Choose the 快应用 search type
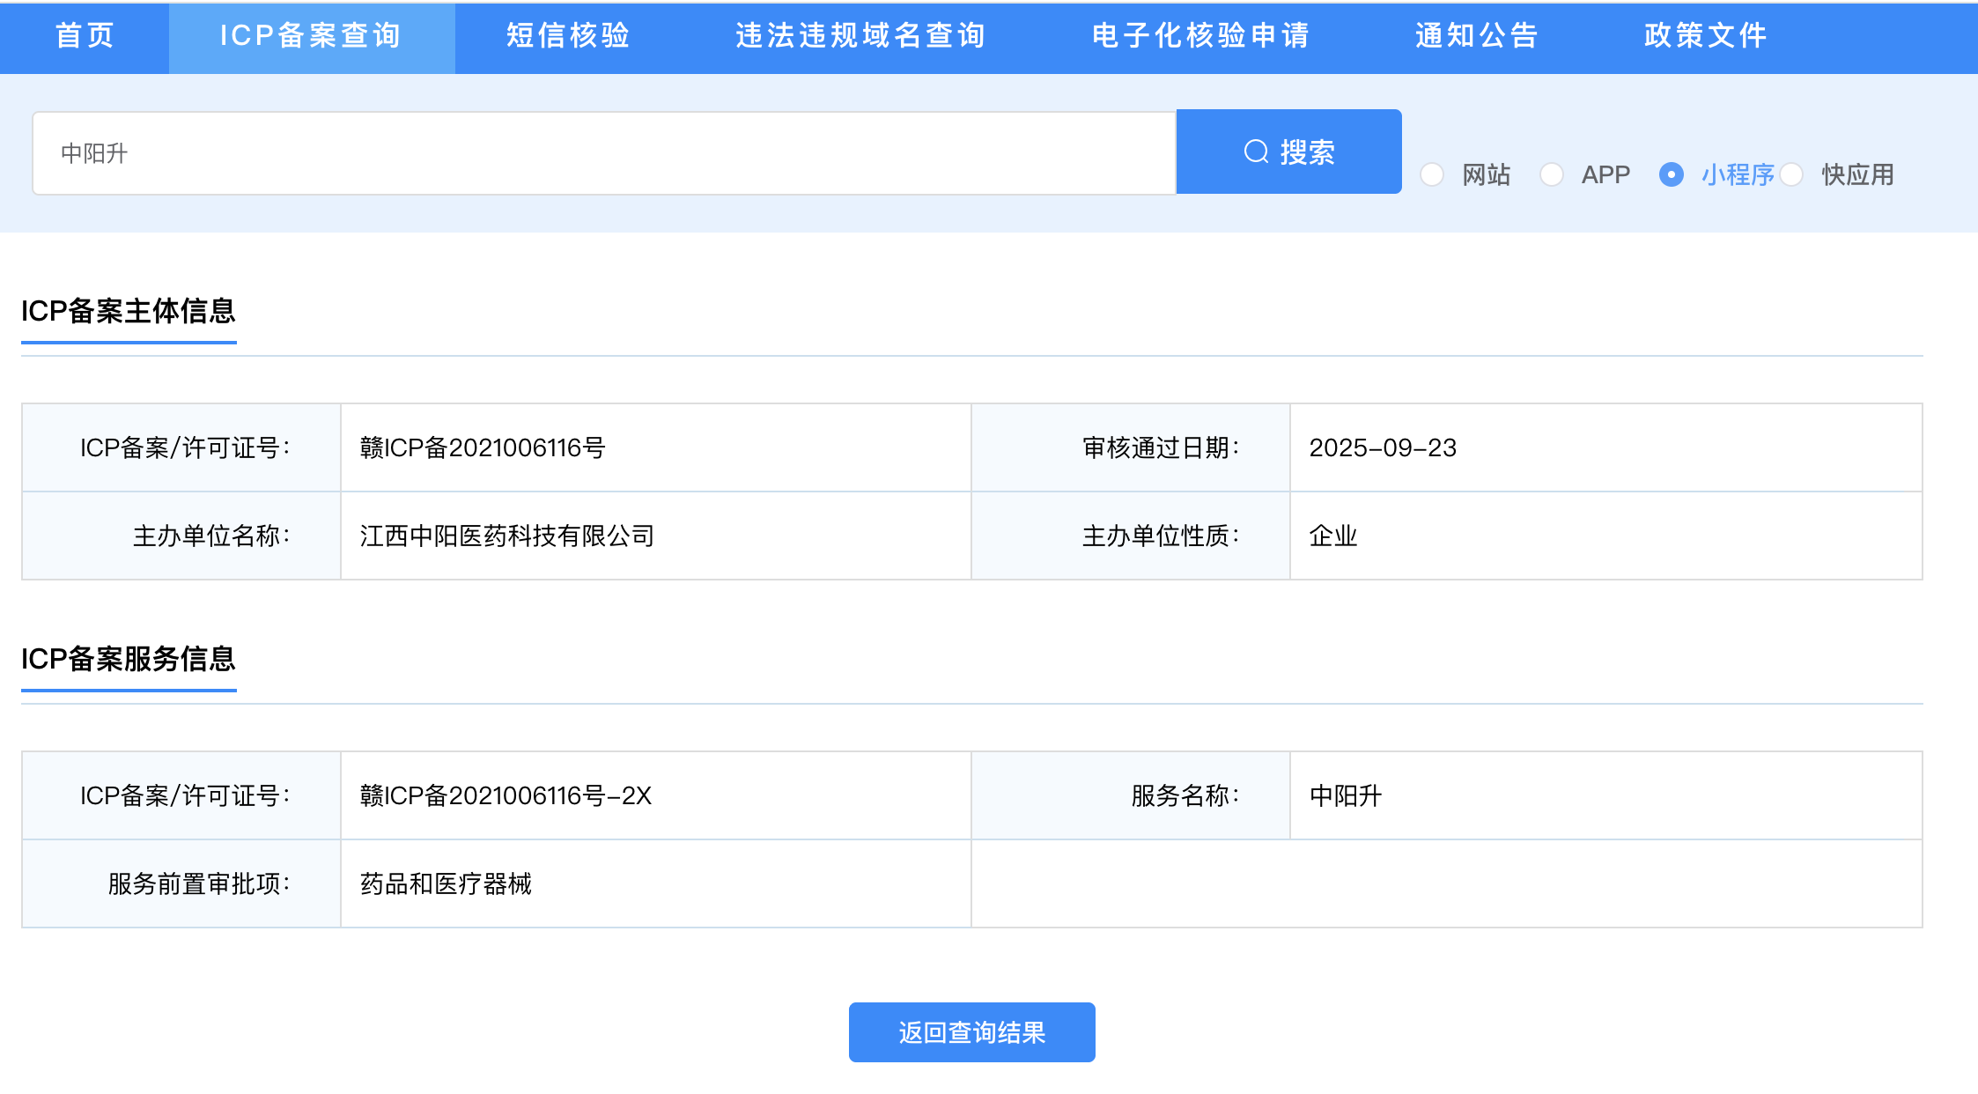Image resolution: width=1978 pixels, height=1094 pixels. [1792, 174]
